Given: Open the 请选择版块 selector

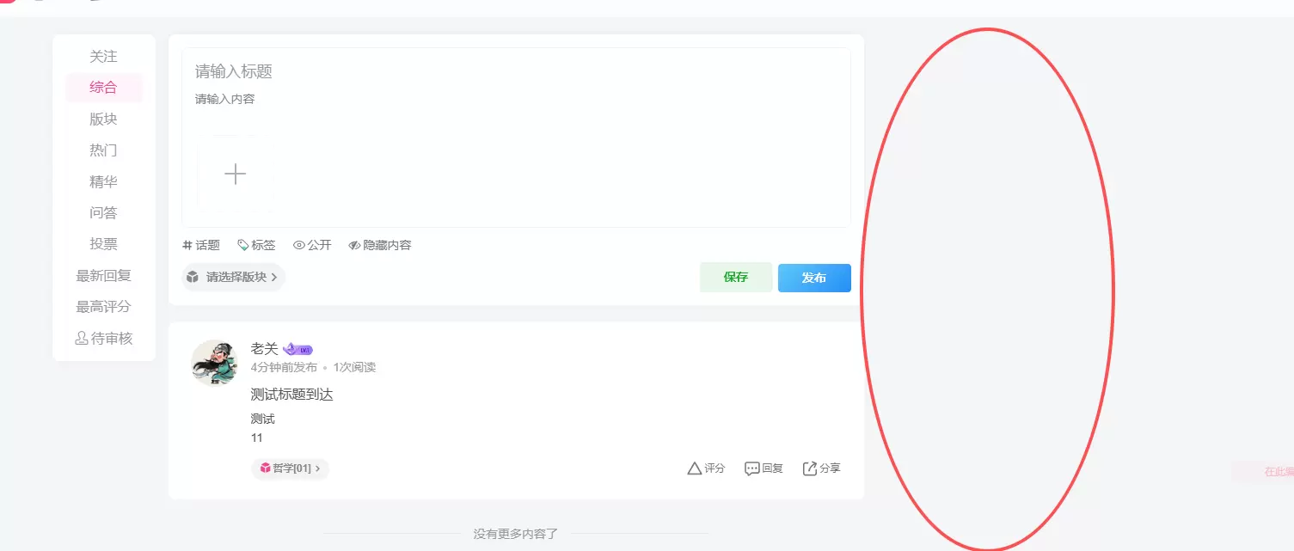Looking at the screenshot, I should tap(233, 278).
